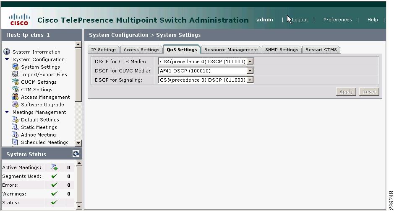Open the Resource Management tab
Image resolution: width=394 pixels, height=211 pixels.
(231, 50)
